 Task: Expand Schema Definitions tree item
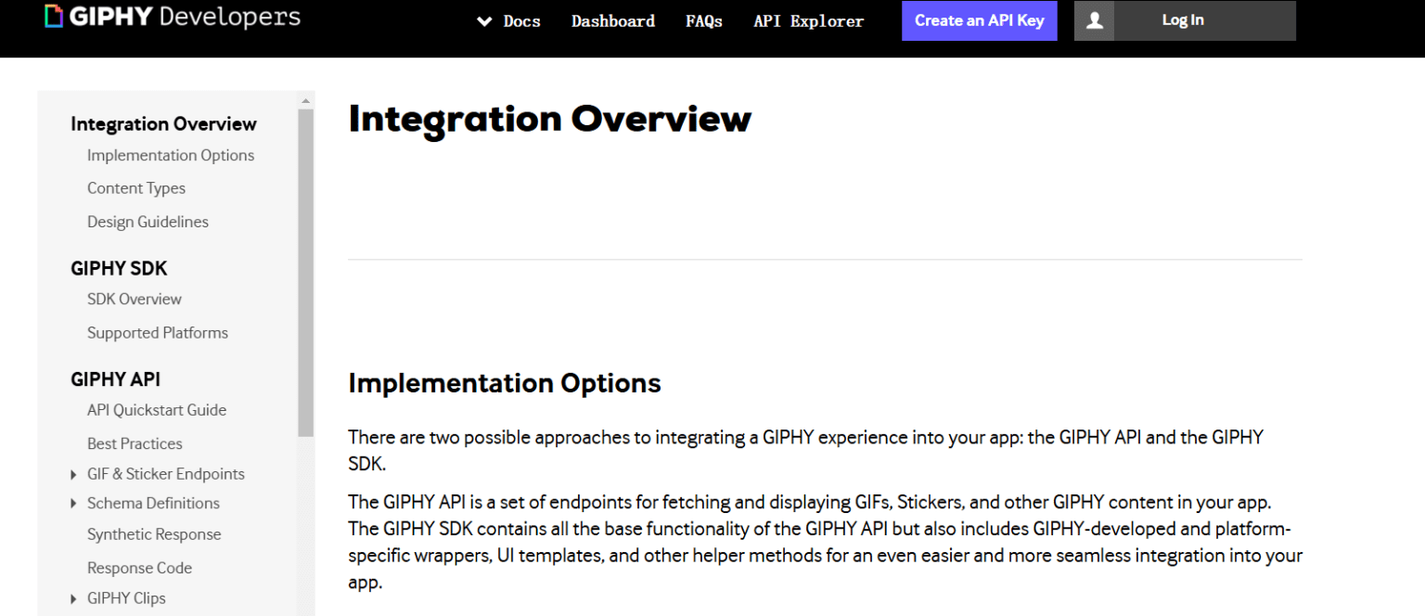[74, 504]
